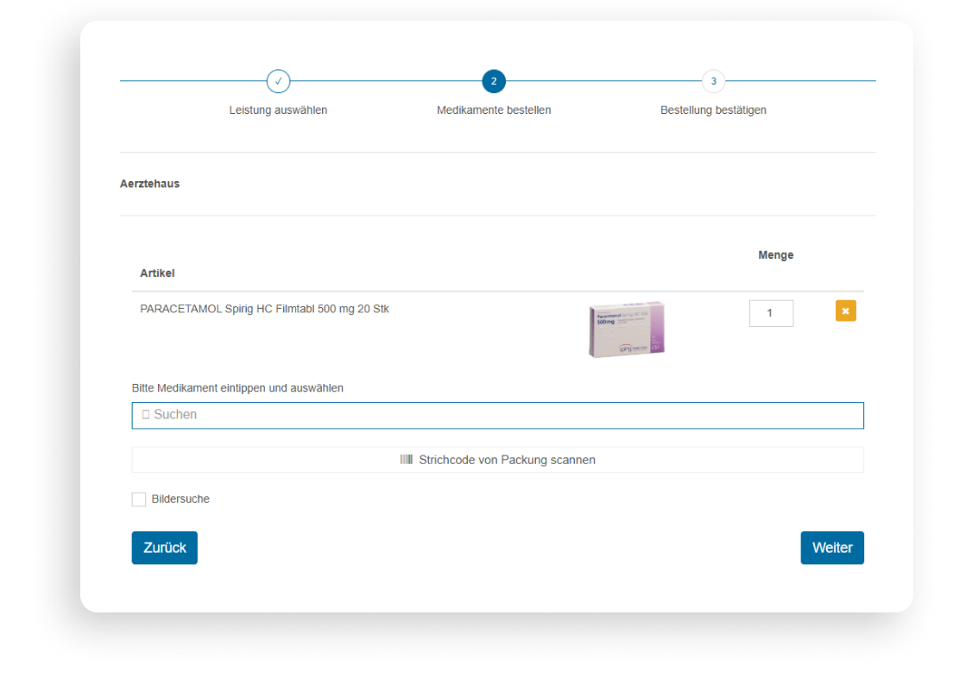Click the checkmark icon for completed step one
The image size is (966, 678).
(x=278, y=81)
